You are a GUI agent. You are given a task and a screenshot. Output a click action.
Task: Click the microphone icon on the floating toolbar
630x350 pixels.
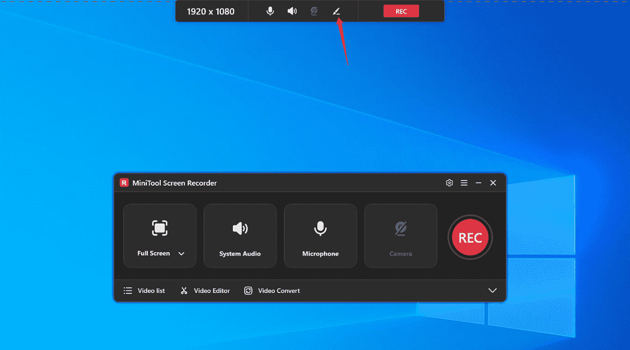(270, 10)
